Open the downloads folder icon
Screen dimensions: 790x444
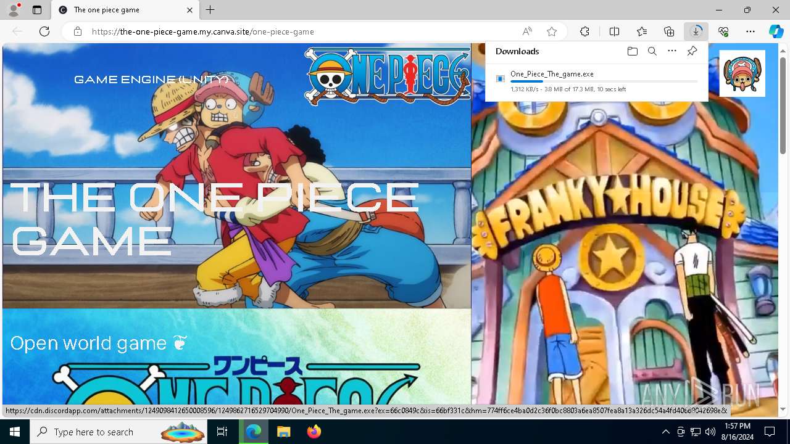633,51
